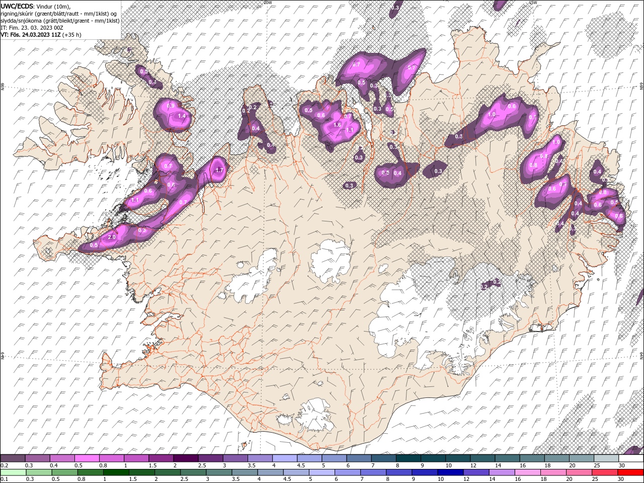Screen dimensions: 644x483
Task: Click the lower-row grey-blue swatch starting at 4
Action: tap(271, 472)
